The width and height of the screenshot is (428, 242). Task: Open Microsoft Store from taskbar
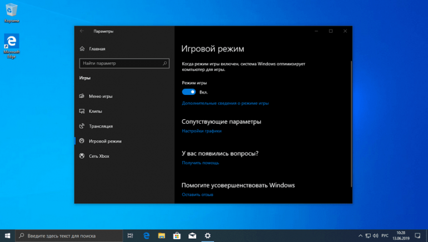(177, 236)
